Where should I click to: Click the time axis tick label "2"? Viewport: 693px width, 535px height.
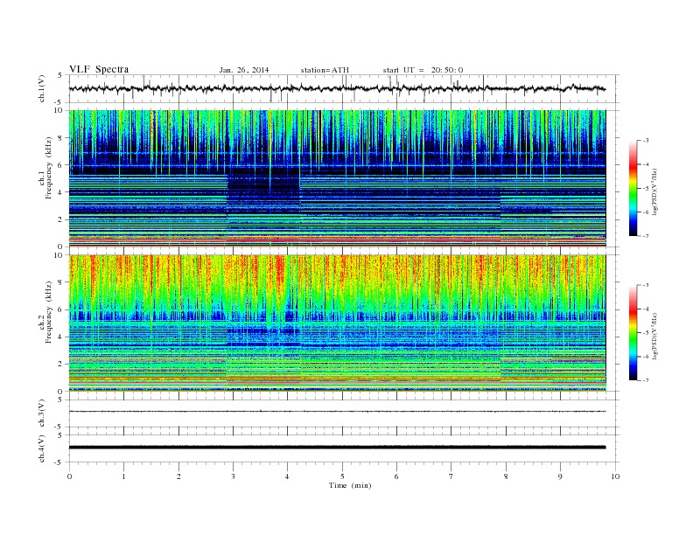point(178,476)
